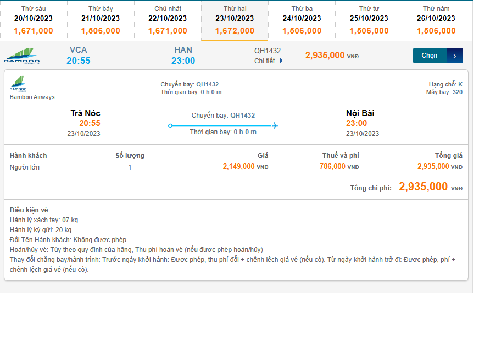Click the Bamboo Airways logo in flight summary row
Viewport: 479px width, 339px height.
coord(21,56)
